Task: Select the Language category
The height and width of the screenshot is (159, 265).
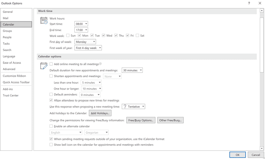Action: pyautogui.click(x=16, y=56)
